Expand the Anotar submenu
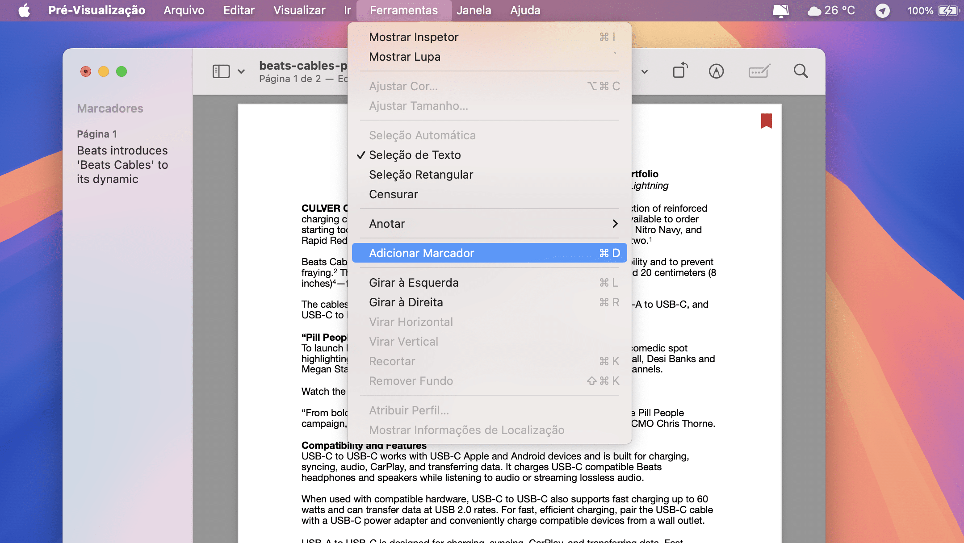The height and width of the screenshot is (543, 964). pos(490,224)
